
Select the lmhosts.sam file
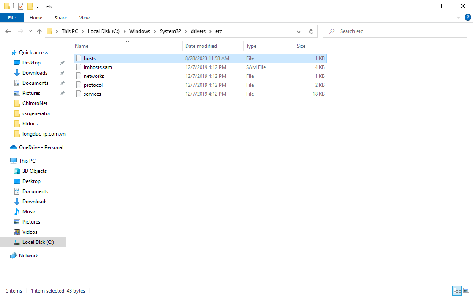(98, 67)
